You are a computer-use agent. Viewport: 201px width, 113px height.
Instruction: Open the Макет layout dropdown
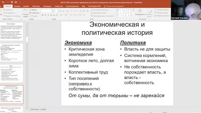pyautogui.click(x=34, y=10)
